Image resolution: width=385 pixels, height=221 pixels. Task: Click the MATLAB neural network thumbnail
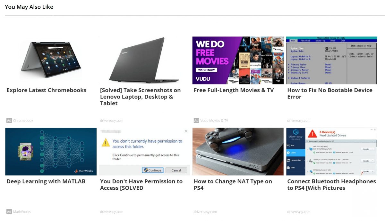click(51, 152)
